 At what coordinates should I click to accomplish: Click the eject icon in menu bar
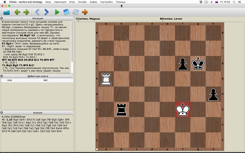pyautogui.click(x=212, y=2)
